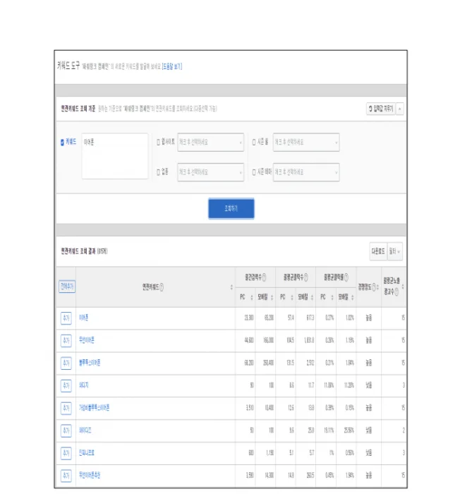Sort 월평균클릭수 모바일 column
Image resolution: width=460 pixels, height=494 pixels.
click(x=313, y=297)
